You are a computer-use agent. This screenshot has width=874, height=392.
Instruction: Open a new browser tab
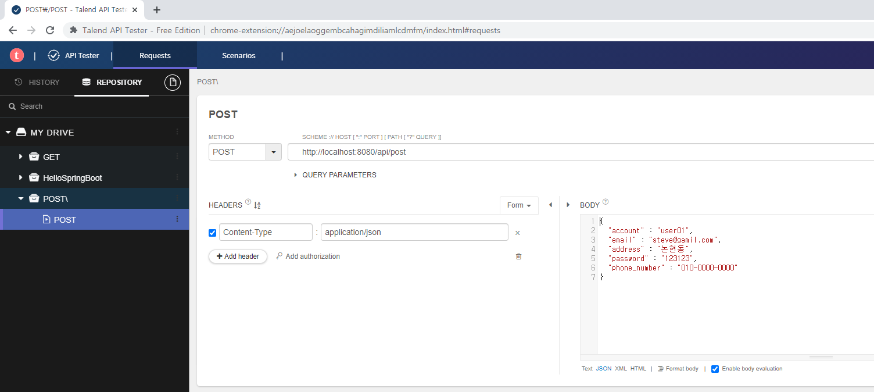157,10
